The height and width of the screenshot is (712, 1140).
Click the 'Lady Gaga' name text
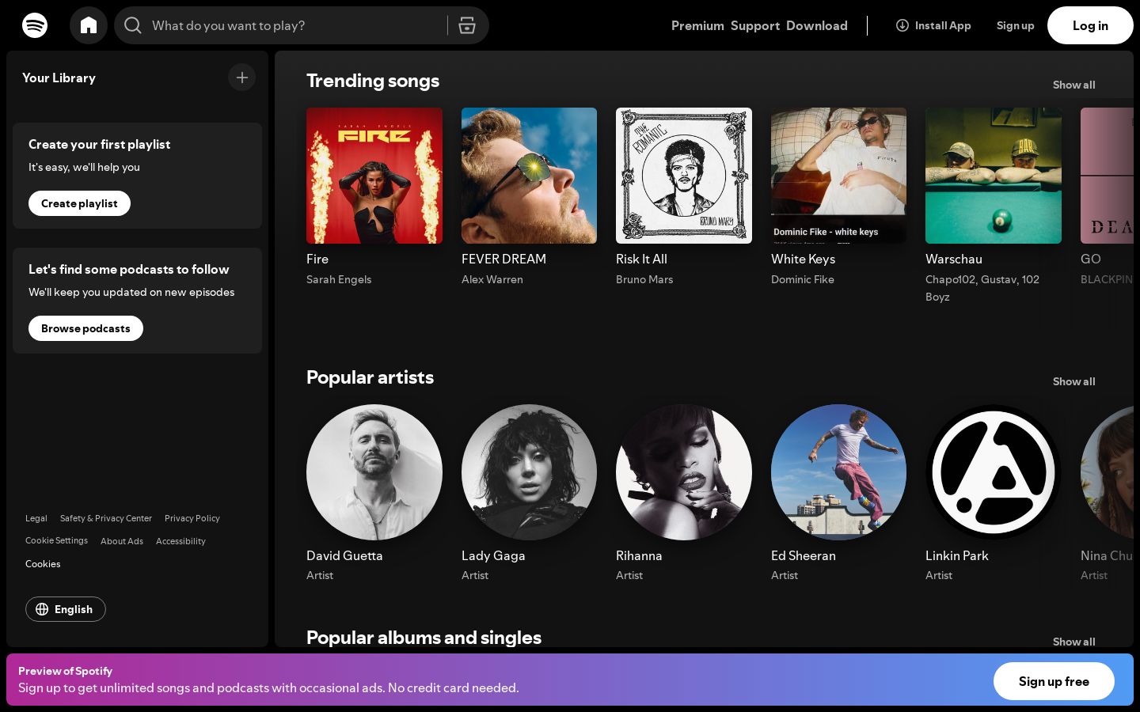point(493,555)
